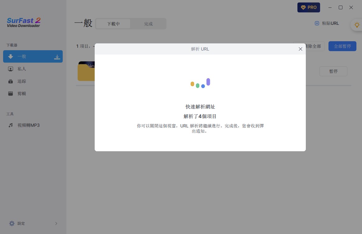Screen dimensions: 362x234
Task: Switch to the 完成 tab
Action: (x=148, y=24)
